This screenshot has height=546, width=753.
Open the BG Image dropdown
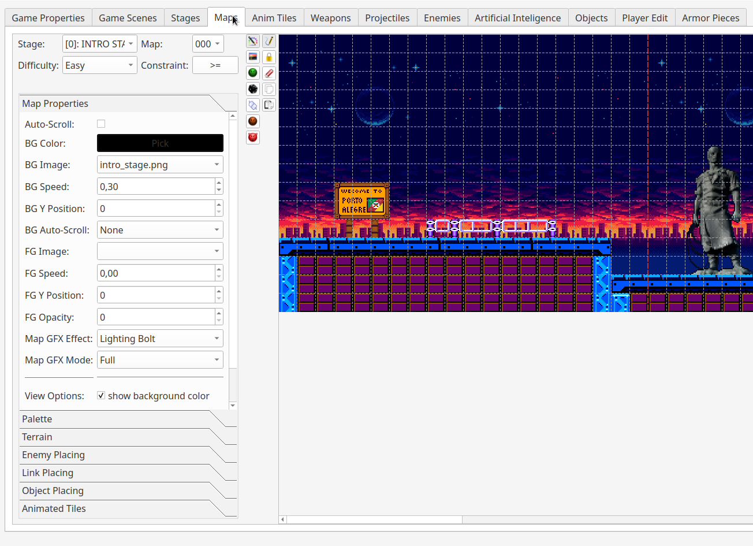(x=160, y=165)
